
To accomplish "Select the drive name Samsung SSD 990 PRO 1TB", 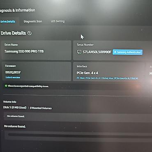I will click(24, 51).
